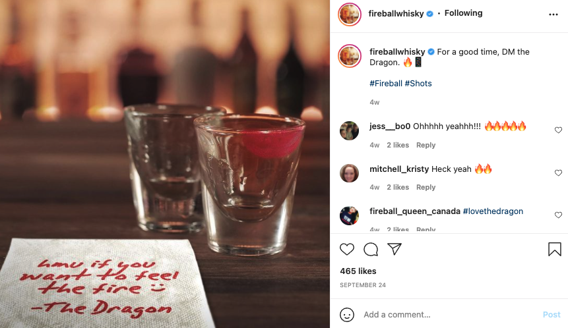Screen dimensions: 568x328
Task: Open the three-dot more options menu
Action: pyautogui.click(x=553, y=14)
